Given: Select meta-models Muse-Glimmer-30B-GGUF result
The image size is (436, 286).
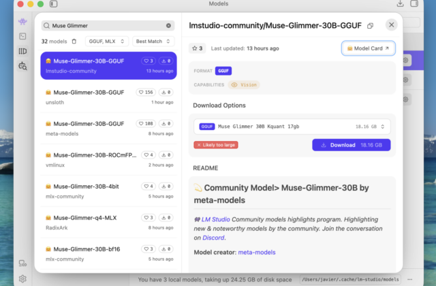Looking at the screenshot, I should pos(108,129).
